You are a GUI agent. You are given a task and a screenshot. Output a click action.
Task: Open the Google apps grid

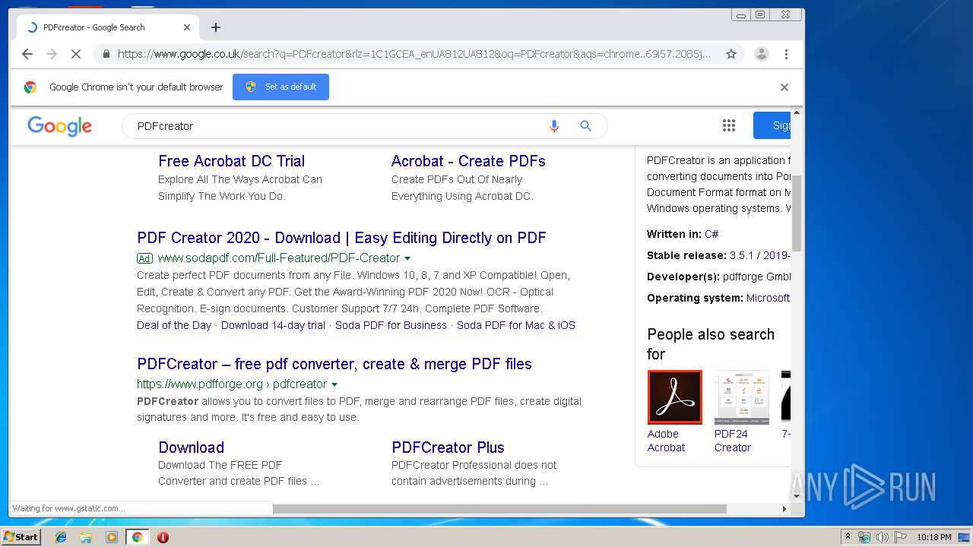point(729,126)
